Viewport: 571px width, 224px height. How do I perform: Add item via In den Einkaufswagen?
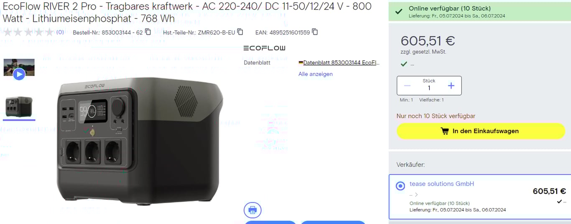[x=481, y=131]
